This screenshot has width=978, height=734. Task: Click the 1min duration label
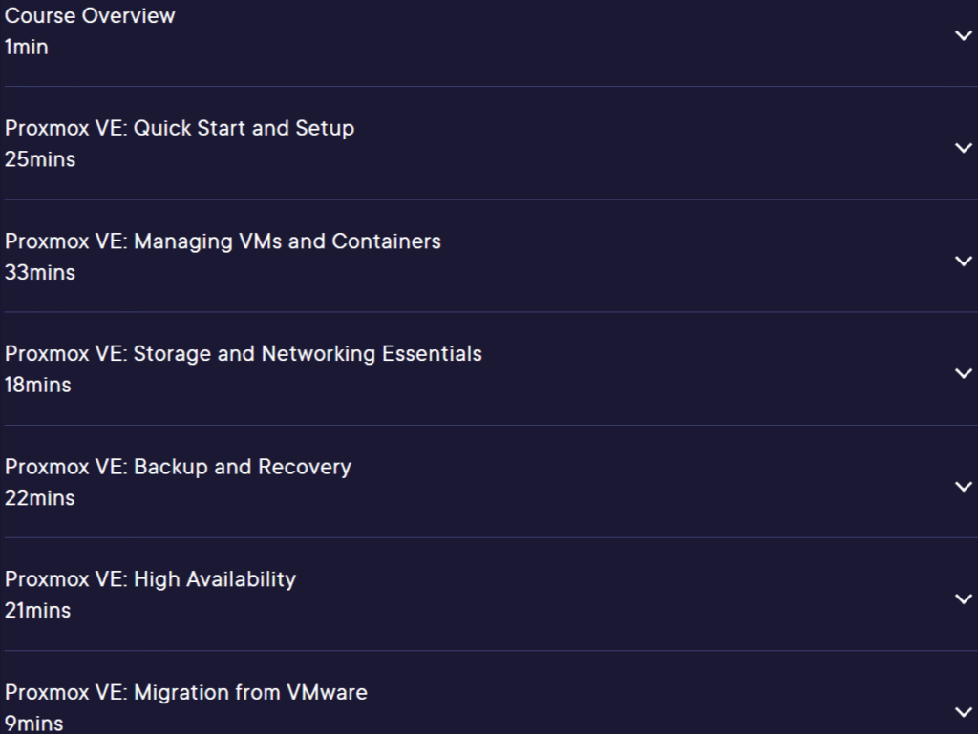click(26, 48)
